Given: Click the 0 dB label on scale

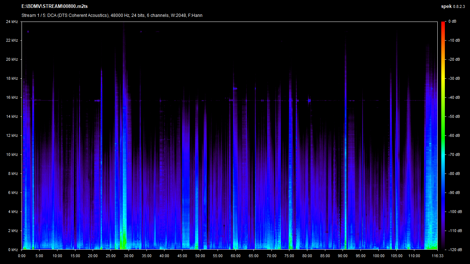Looking at the screenshot, I should (452, 22).
